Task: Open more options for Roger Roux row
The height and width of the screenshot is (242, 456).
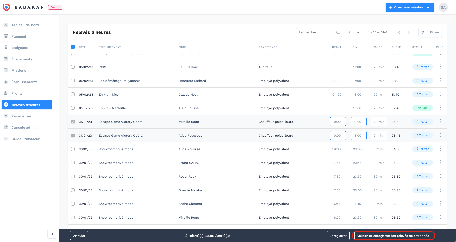Action: [440, 176]
